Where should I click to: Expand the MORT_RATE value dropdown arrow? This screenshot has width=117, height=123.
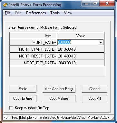point(101,42)
